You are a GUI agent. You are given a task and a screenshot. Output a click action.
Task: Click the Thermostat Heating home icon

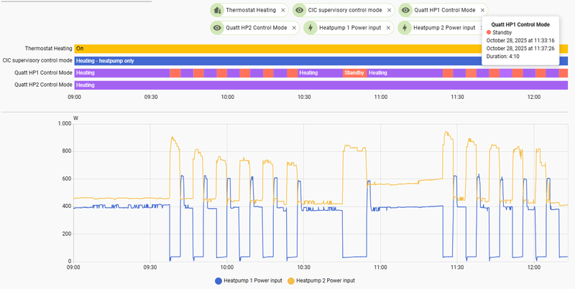coord(217,11)
